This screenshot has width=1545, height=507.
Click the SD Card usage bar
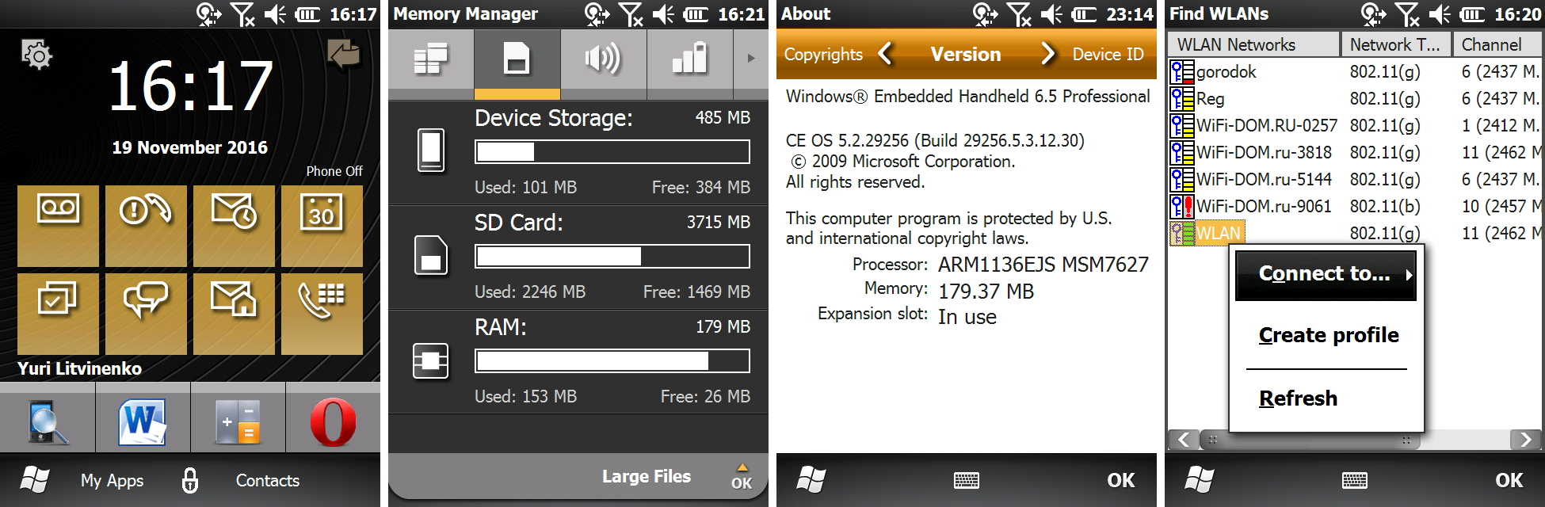click(612, 257)
